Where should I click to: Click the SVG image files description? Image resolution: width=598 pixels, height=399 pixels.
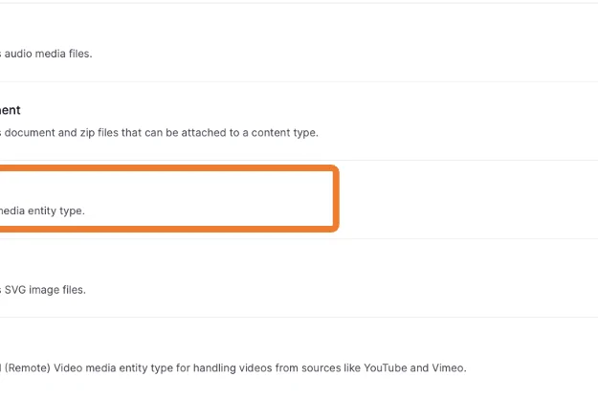[x=43, y=289]
